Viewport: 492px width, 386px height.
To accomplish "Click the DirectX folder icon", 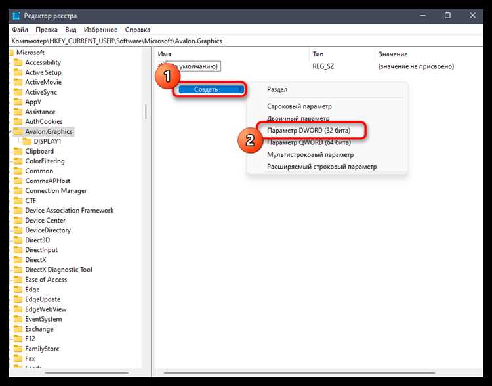I will (x=18, y=260).
